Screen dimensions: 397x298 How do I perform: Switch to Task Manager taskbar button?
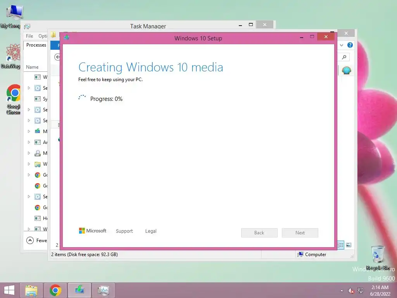pos(103,290)
